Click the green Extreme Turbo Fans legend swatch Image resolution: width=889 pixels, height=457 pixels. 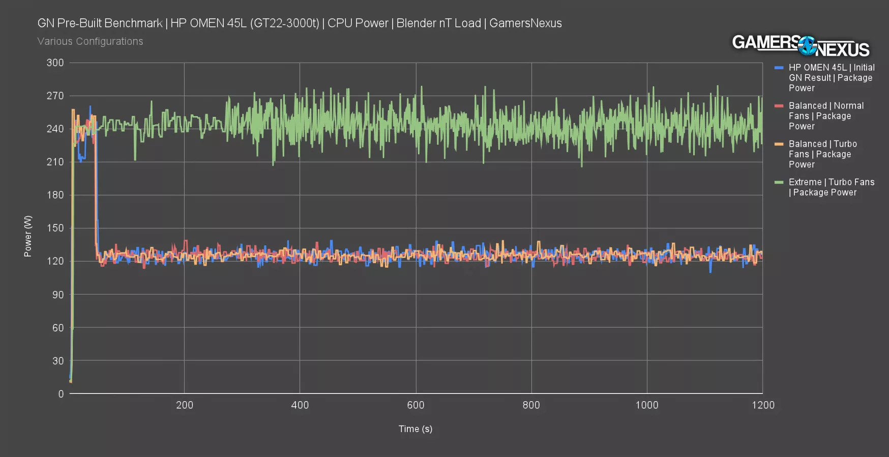click(x=779, y=182)
